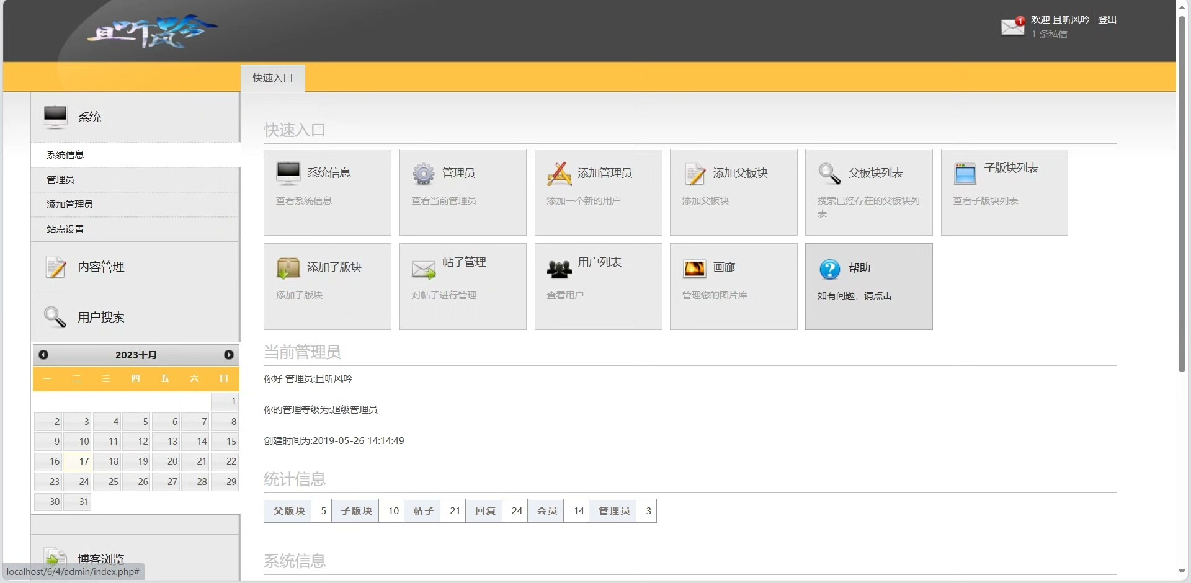The width and height of the screenshot is (1191, 583).
Task: Select the 子版块列表 window icon
Action: click(x=965, y=174)
